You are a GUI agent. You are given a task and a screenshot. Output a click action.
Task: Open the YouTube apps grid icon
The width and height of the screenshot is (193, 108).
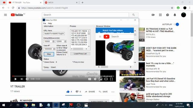coord(160,15)
